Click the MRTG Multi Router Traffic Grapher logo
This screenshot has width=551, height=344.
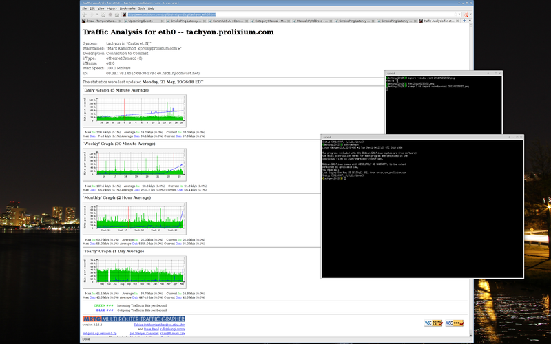point(134,319)
